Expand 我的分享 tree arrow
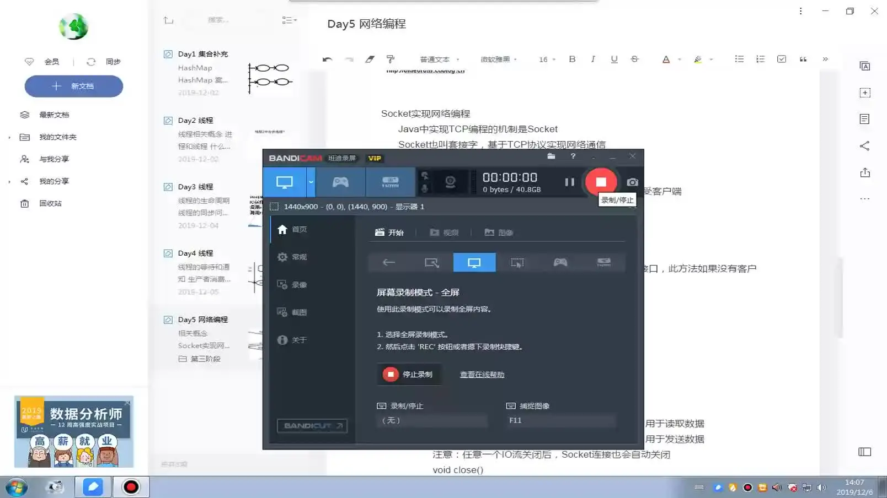 point(9,181)
